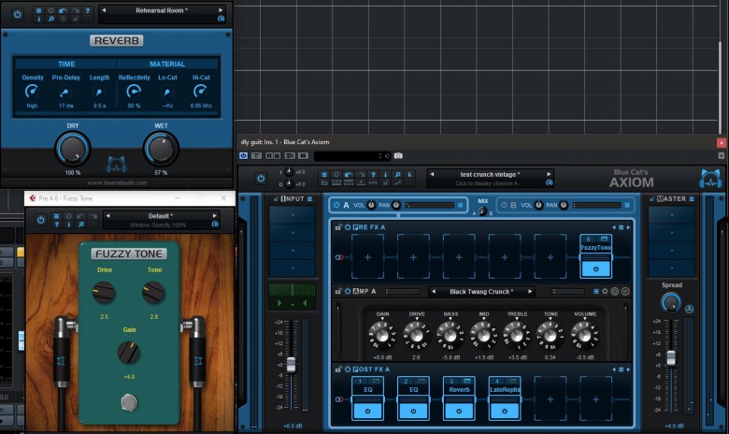This screenshot has height=434, width=729.
Task: Go to previous preset before test crunch vintage
Action: tap(432, 174)
